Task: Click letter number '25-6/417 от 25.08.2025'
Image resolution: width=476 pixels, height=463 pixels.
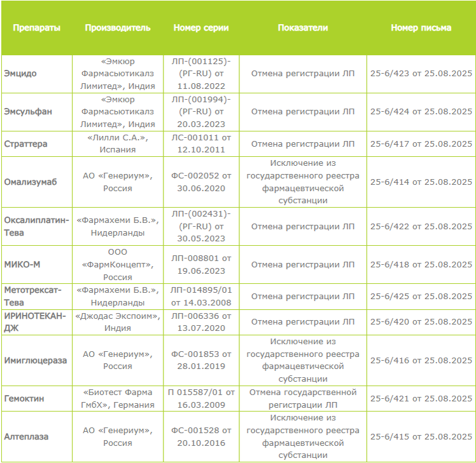Action: pos(421,144)
